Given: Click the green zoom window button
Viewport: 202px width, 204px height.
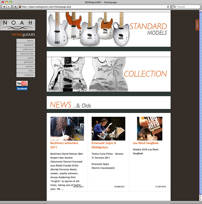Looking at the screenshot, I should pyautogui.click(x=11, y=2).
